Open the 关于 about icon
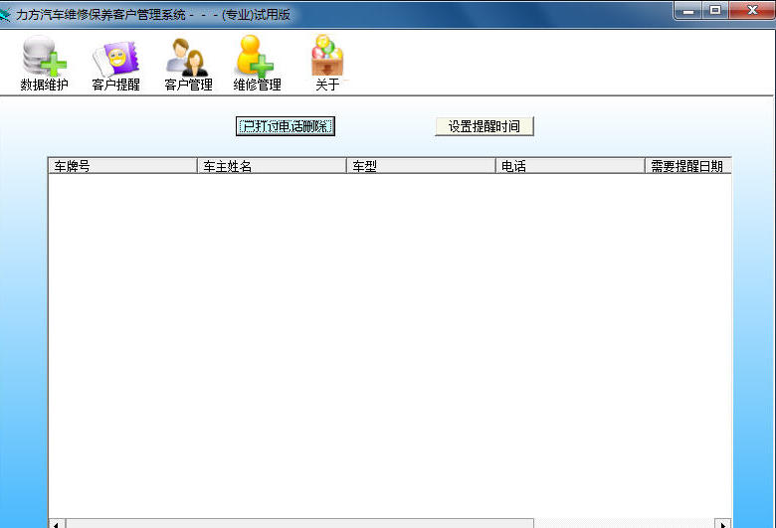Image resolution: width=776 pixels, height=528 pixels. click(327, 64)
